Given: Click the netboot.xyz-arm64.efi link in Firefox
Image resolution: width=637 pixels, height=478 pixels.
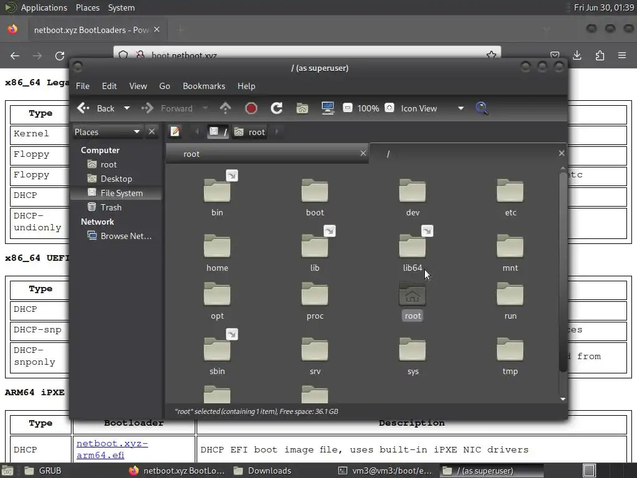Looking at the screenshot, I should (112, 449).
